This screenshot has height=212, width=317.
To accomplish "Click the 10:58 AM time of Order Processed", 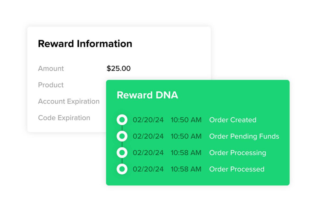I will (x=186, y=169).
